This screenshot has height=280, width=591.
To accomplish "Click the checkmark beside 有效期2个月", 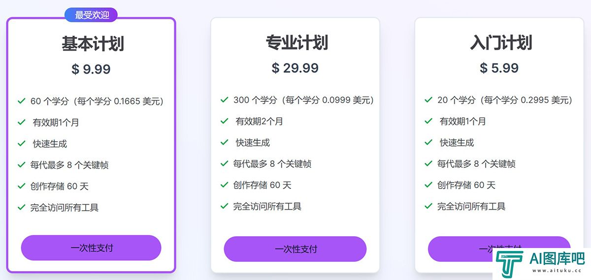I will 224,121.
